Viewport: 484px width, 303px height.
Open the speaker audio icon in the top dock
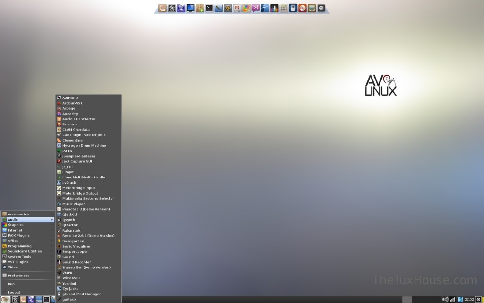click(x=228, y=9)
